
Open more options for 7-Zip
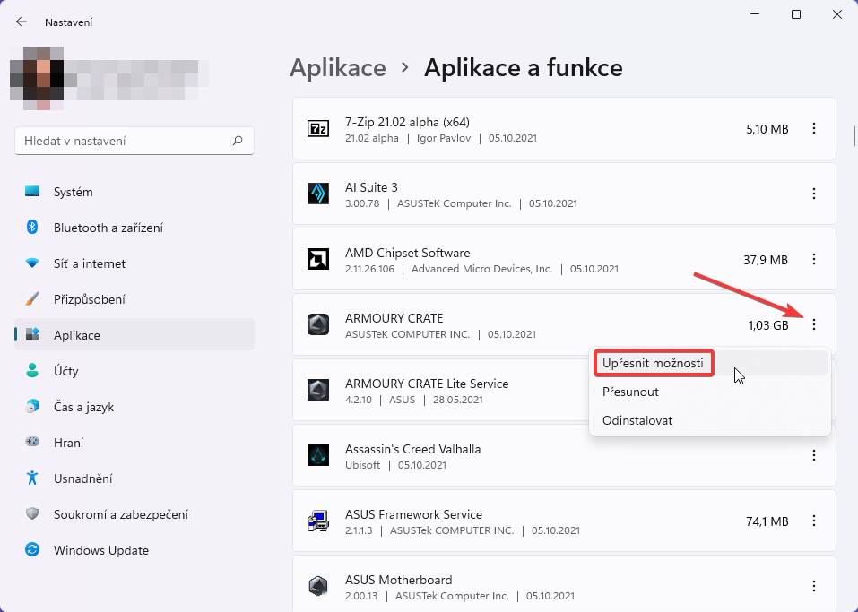click(814, 128)
